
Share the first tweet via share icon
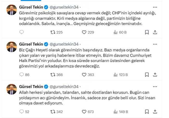pyautogui.click(x=155, y=32)
